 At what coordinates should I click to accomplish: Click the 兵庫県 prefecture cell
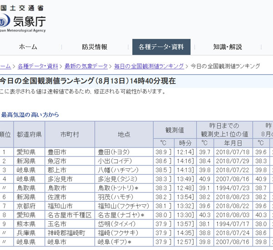(29, 233)
